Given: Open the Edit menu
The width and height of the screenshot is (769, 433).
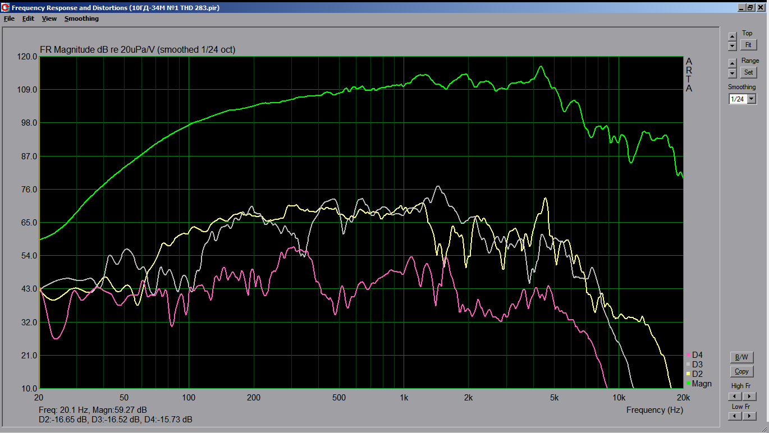Looking at the screenshot, I should click(x=28, y=19).
